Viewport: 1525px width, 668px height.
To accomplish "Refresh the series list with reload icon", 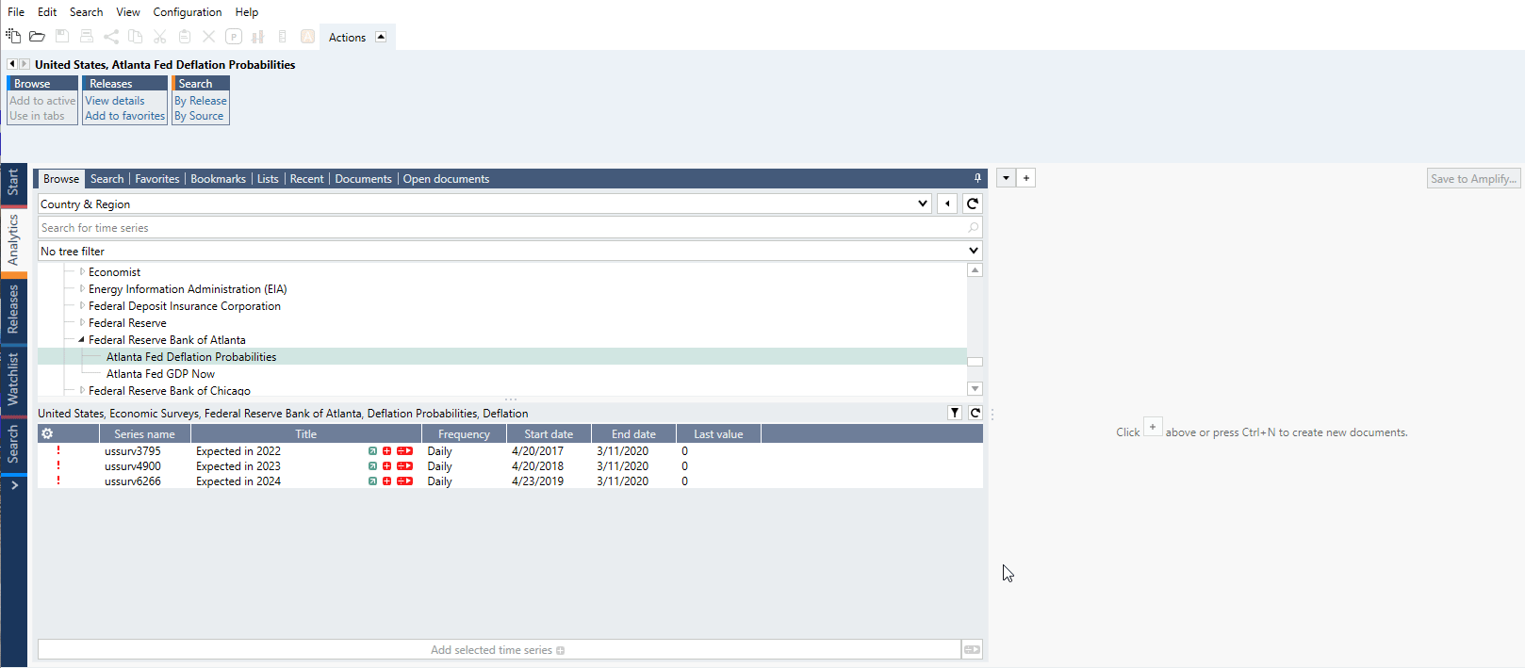I will (x=976, y=413).
